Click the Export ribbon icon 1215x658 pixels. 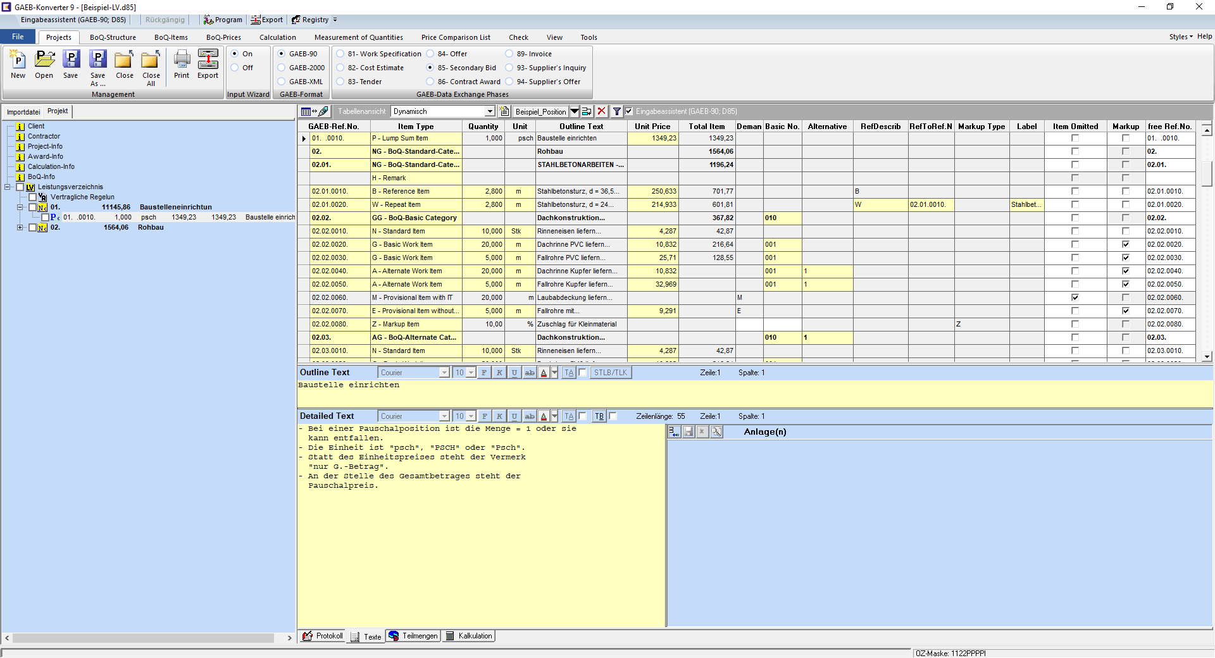[208, 65]
